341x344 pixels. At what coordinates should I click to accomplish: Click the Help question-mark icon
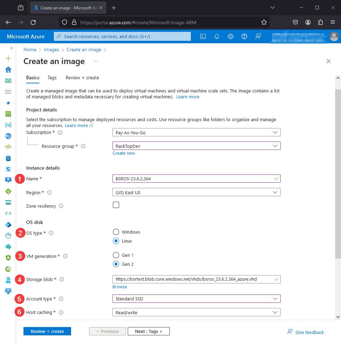pyautogui.click(x=244, y=36)
